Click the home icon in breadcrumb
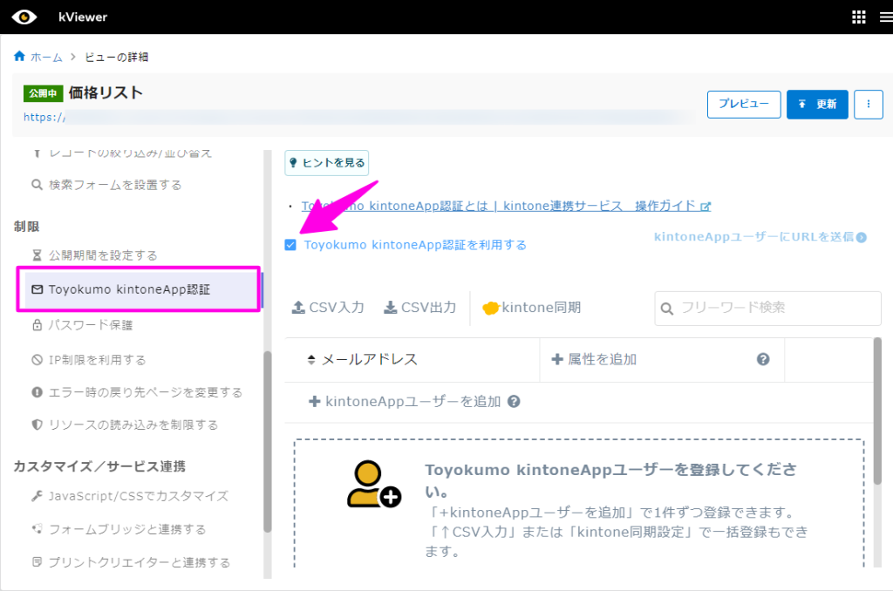This screenshot has width=893, height=591. tap(19, 56)
